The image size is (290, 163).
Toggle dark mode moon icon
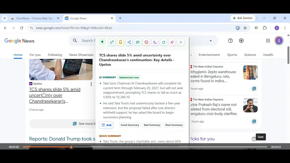point(155,42)
